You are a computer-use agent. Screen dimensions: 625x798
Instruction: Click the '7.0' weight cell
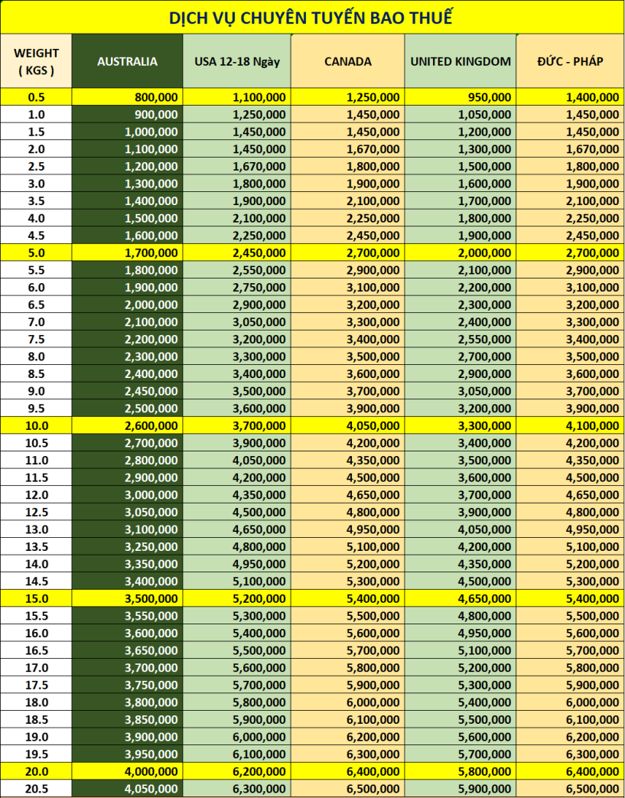(x=36, y=321)
